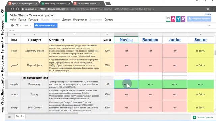This screenshot has height=121, width=216.
Task: Select the compiler code cell
Action: tap(14, 84)
